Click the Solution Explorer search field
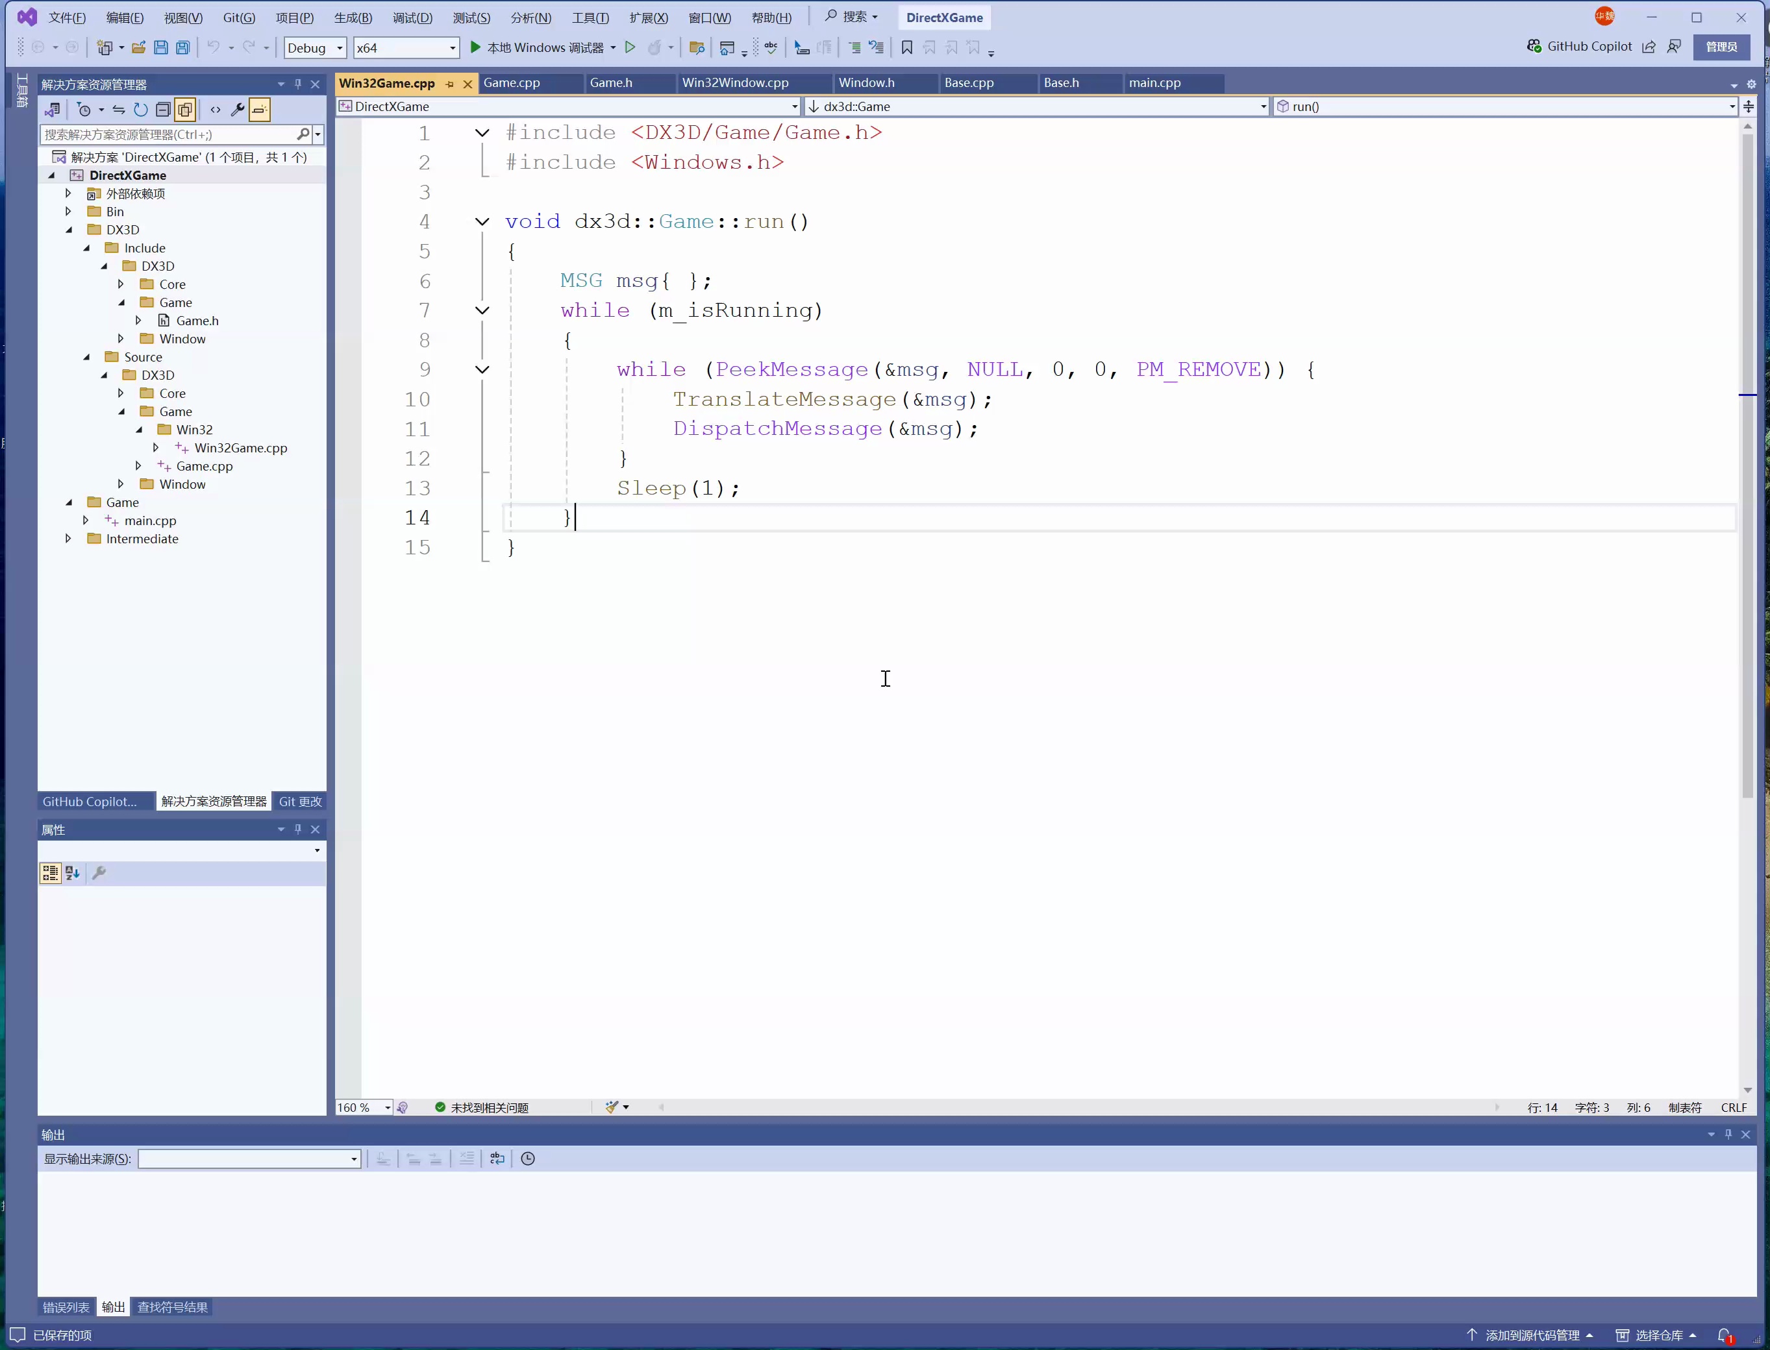This screenshot has width=1770, height=1350. coord(169,134)
